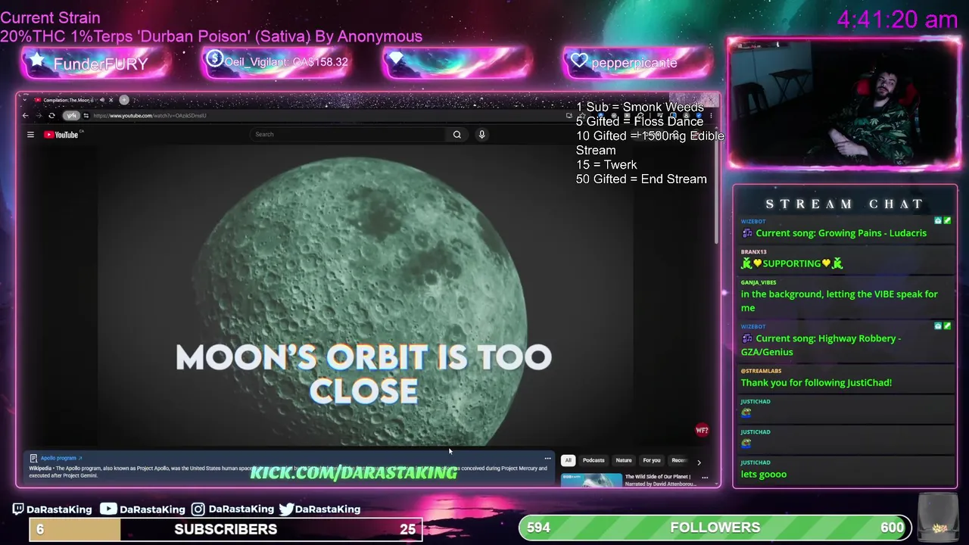Select the For you filter chip
This screenshot has width=969, height=545.
coord(652,460)
